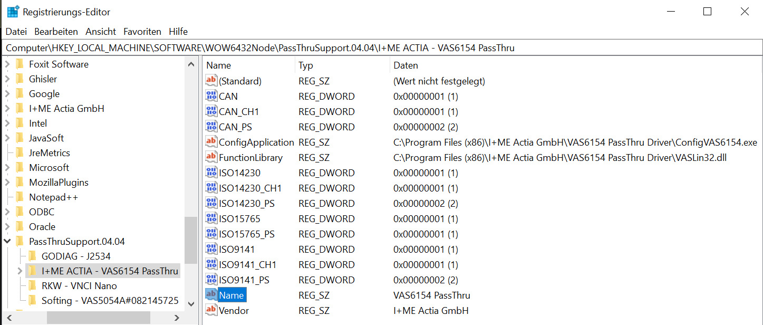Click the DWORD icon beside ISO14230_PS
The width and height of the screenshot is (763, 325).
coord(211,203)
